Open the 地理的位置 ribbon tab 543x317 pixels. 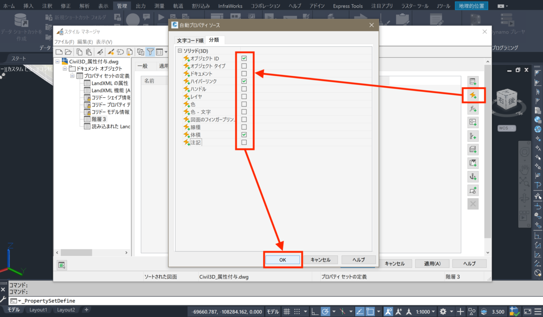click(471, 5)
